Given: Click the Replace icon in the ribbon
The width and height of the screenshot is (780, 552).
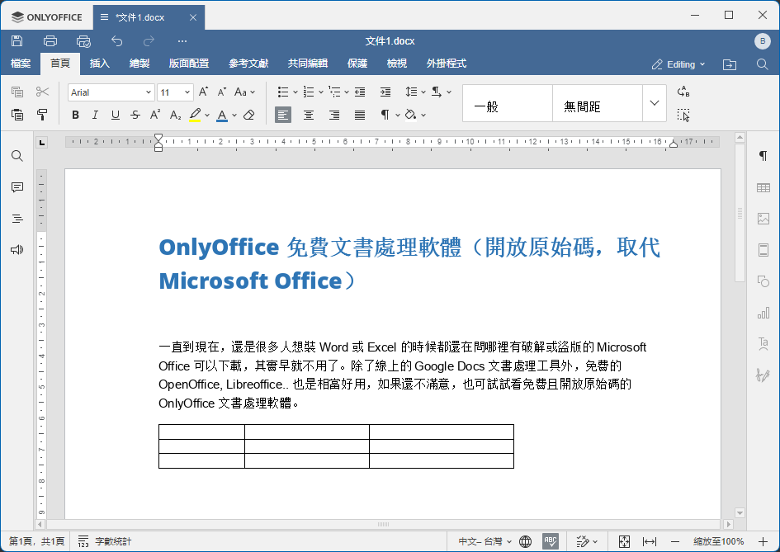Looking at the screenshot, I should click(x=683, y=92).
